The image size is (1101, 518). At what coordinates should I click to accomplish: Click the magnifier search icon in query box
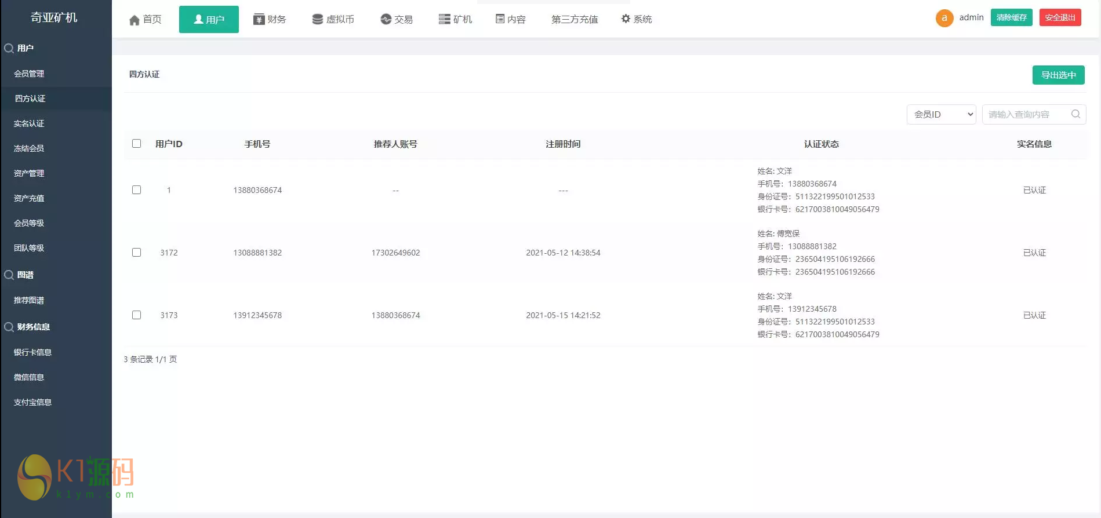[x=1075, y=114]
